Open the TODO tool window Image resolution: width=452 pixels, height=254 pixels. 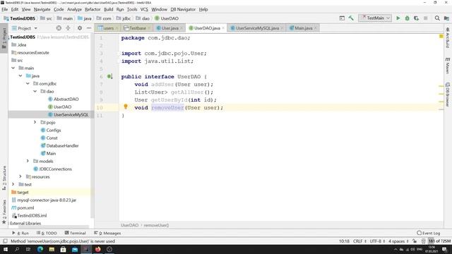point(47,233)
